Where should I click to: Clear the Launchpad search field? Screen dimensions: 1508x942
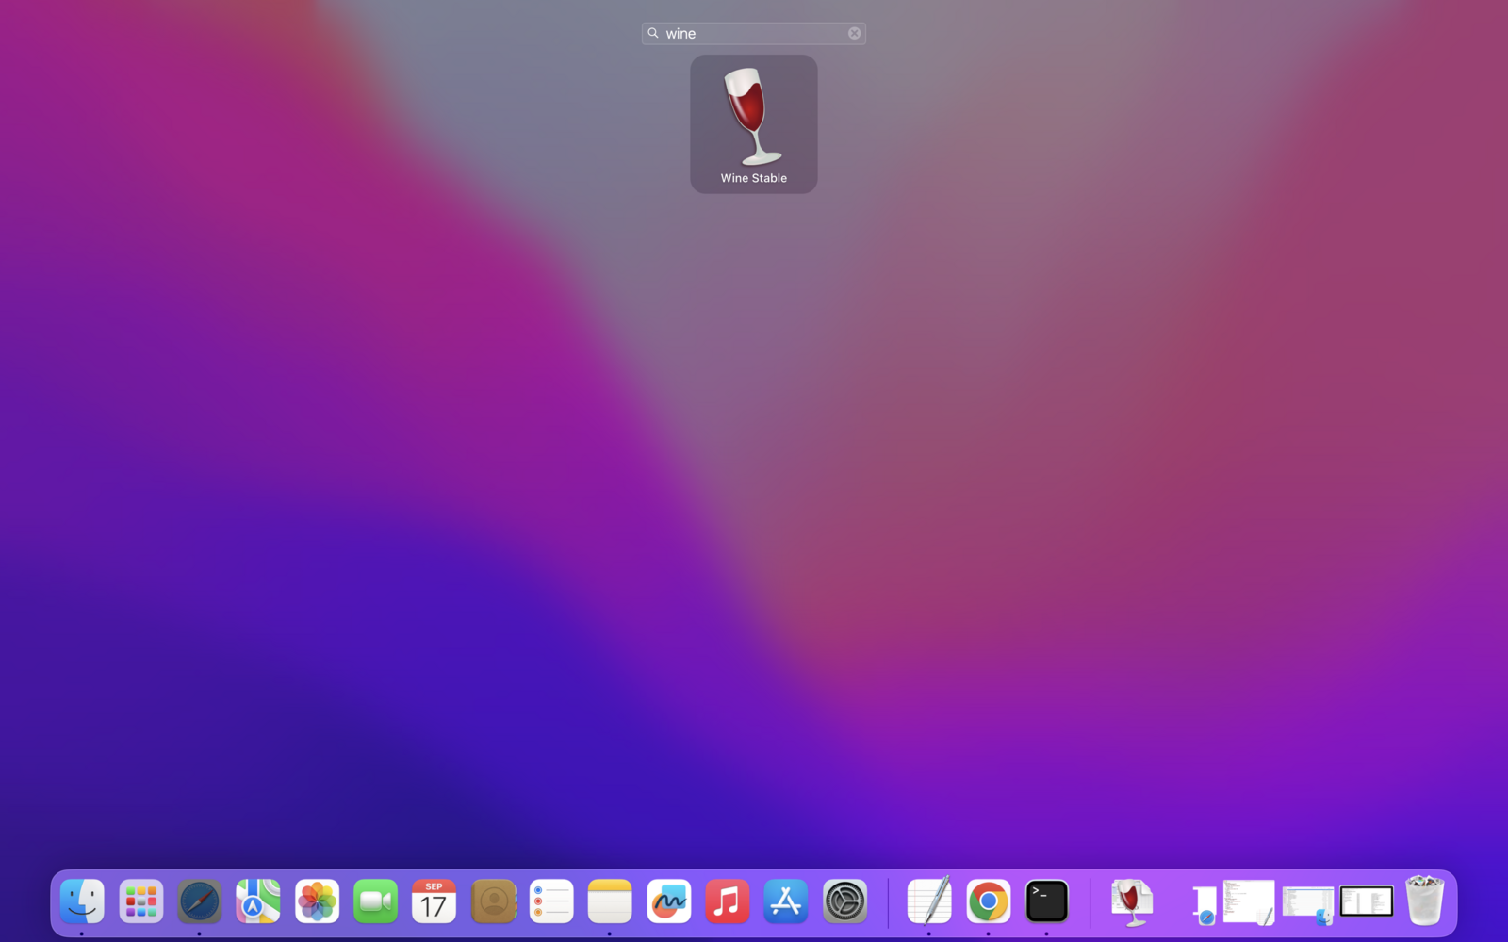click(x=854, y=33)
